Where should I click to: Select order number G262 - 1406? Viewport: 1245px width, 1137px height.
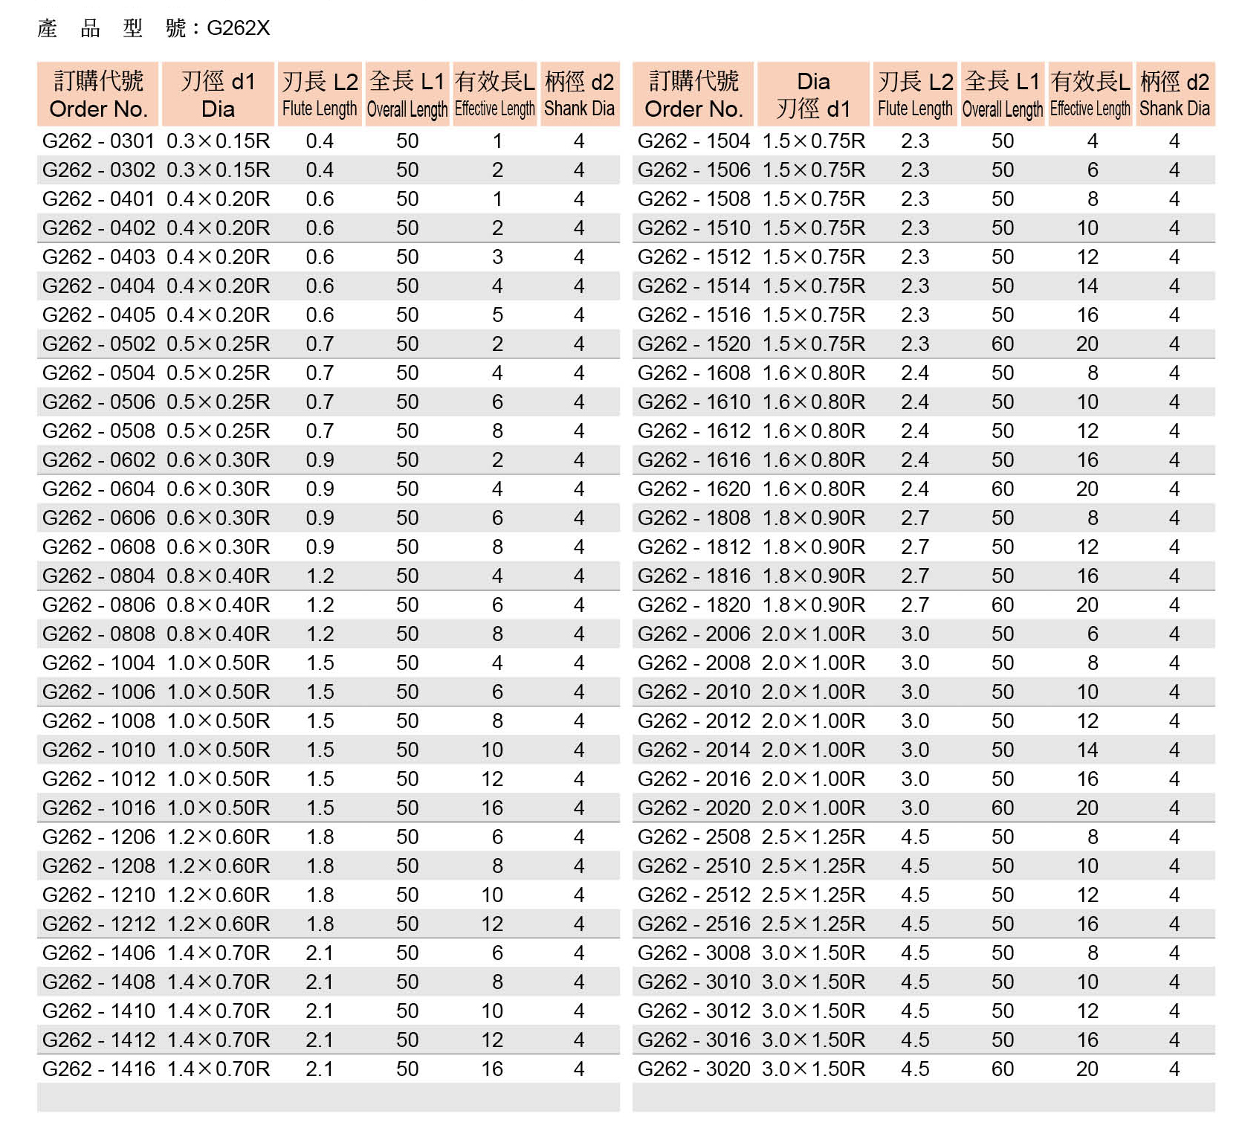click(x=99, y=953)
